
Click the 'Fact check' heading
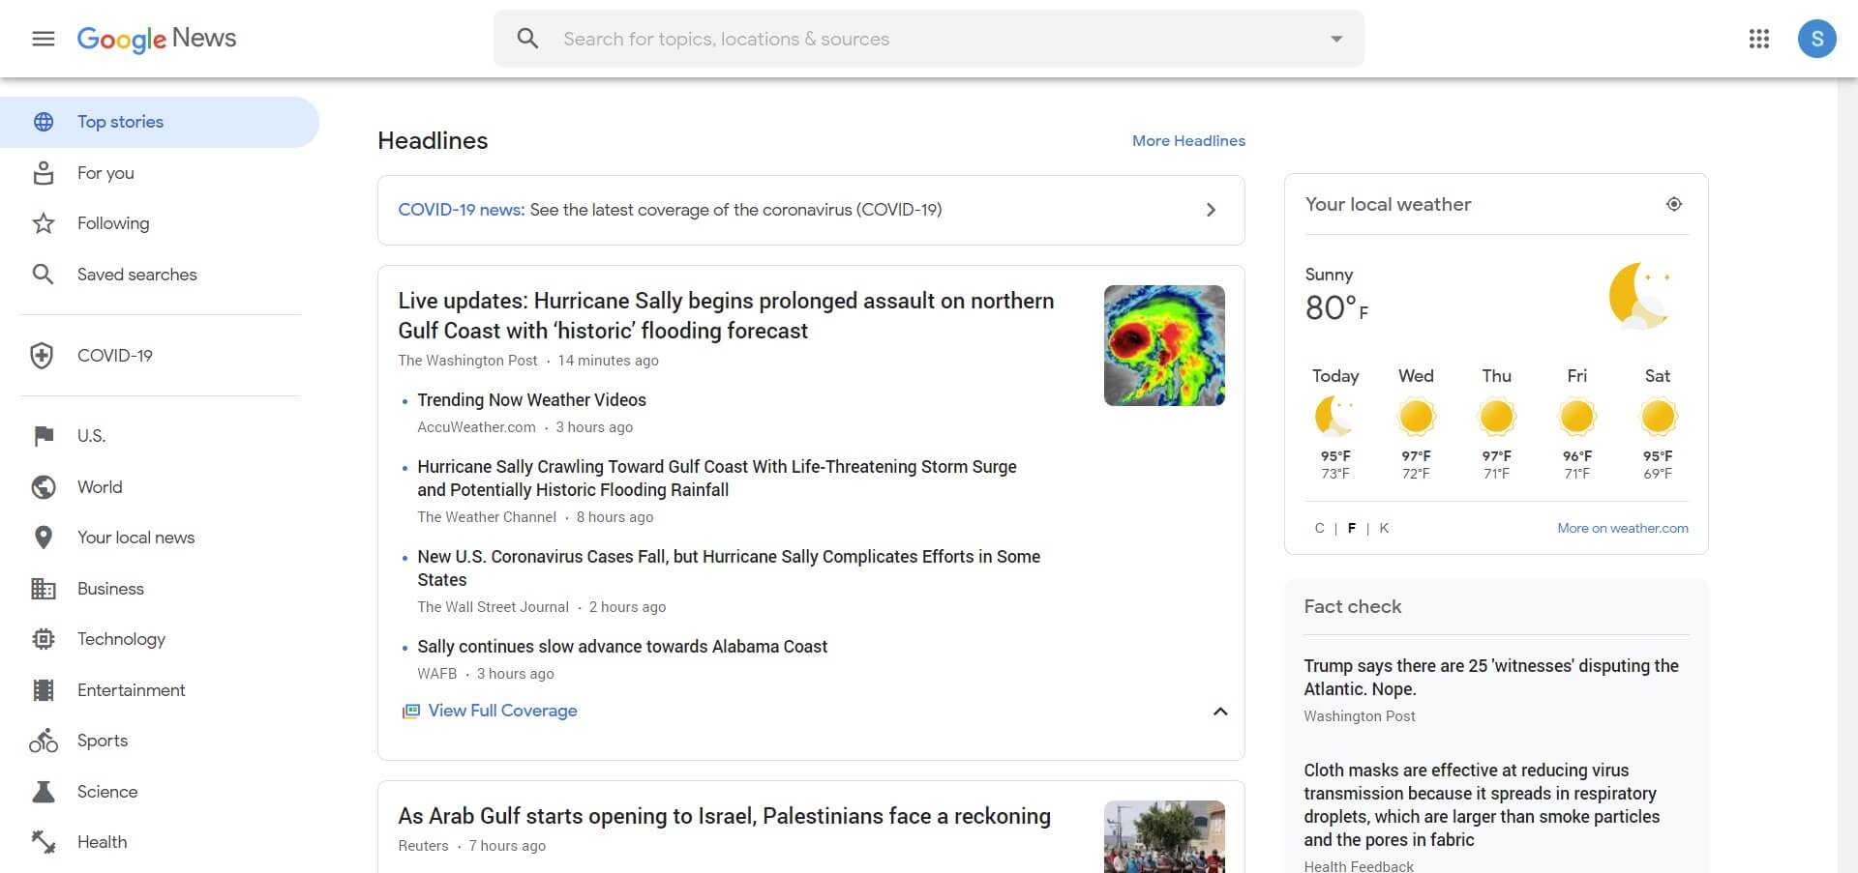[x=1353, y=607]
